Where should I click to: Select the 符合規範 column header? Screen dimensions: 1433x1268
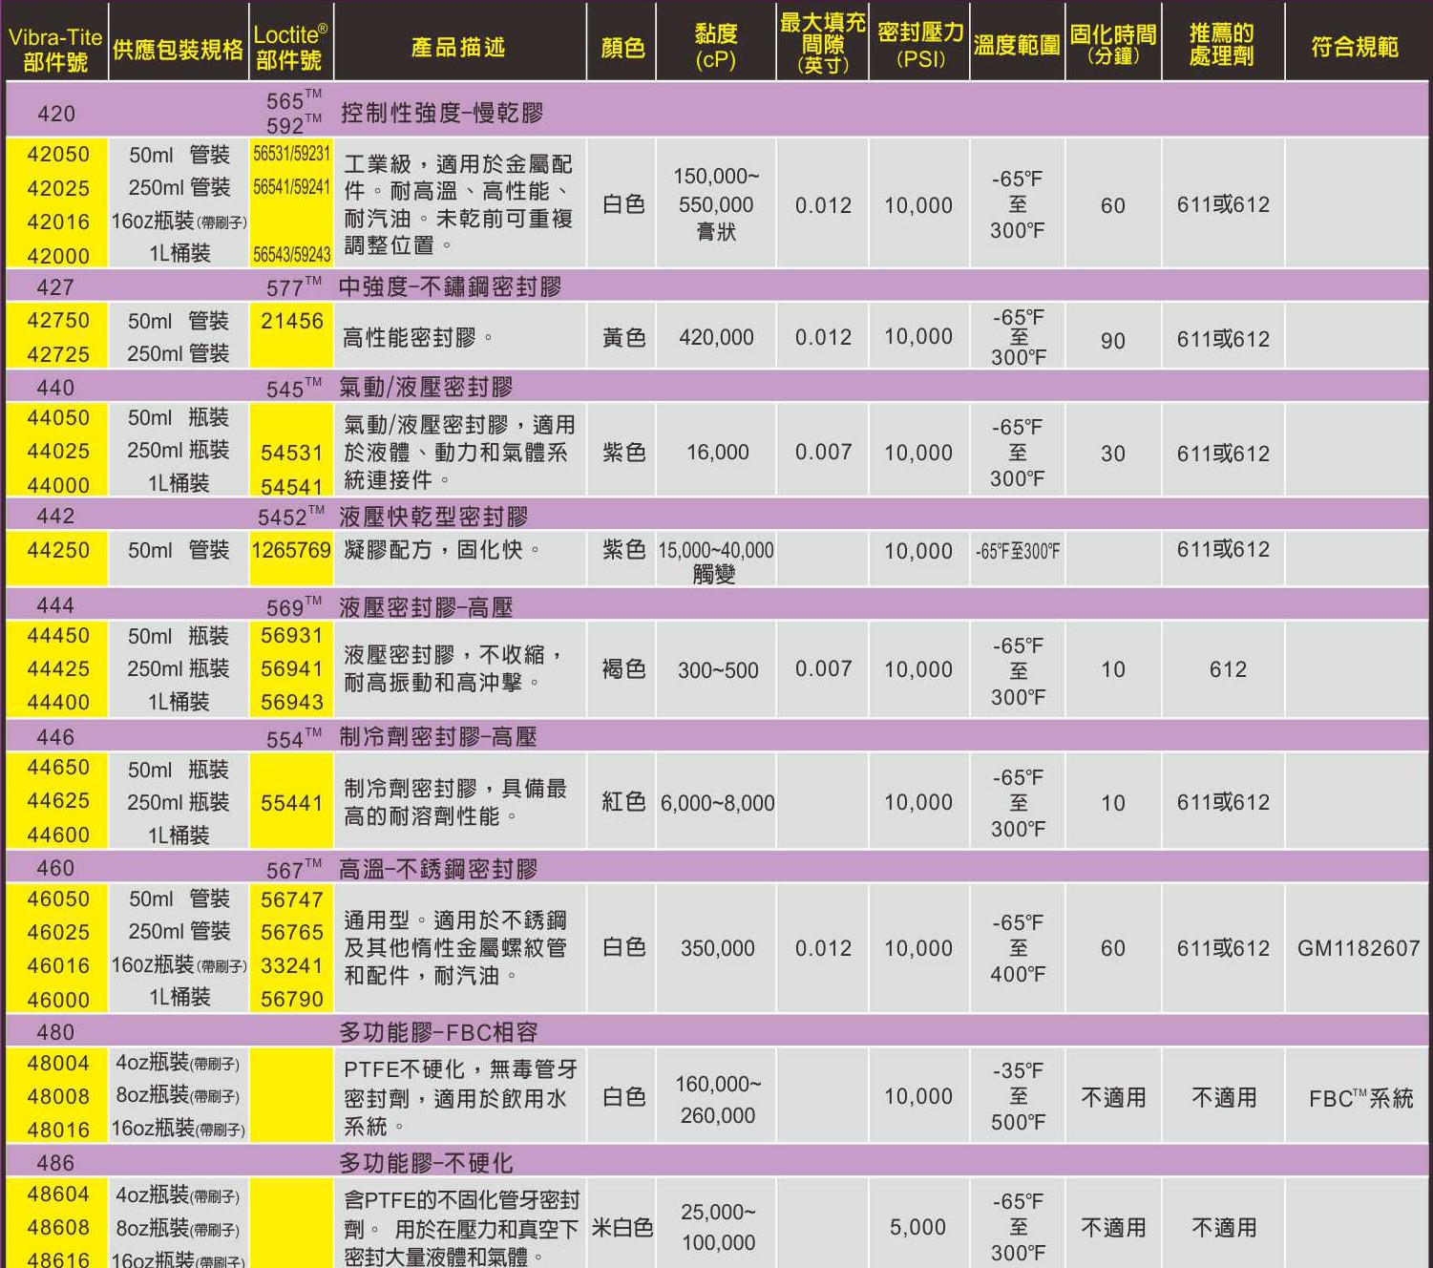[x=1355, y=47]
